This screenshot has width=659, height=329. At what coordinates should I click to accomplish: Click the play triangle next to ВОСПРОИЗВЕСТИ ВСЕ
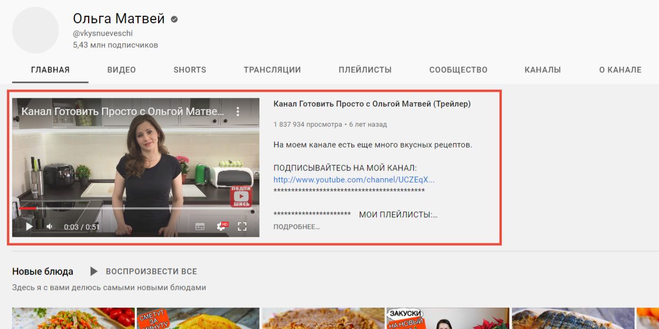(93, 271)
